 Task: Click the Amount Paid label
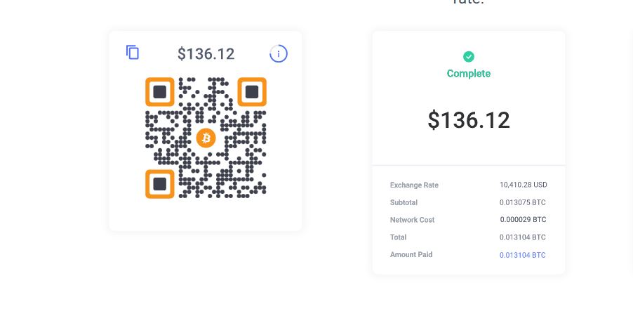411,254
